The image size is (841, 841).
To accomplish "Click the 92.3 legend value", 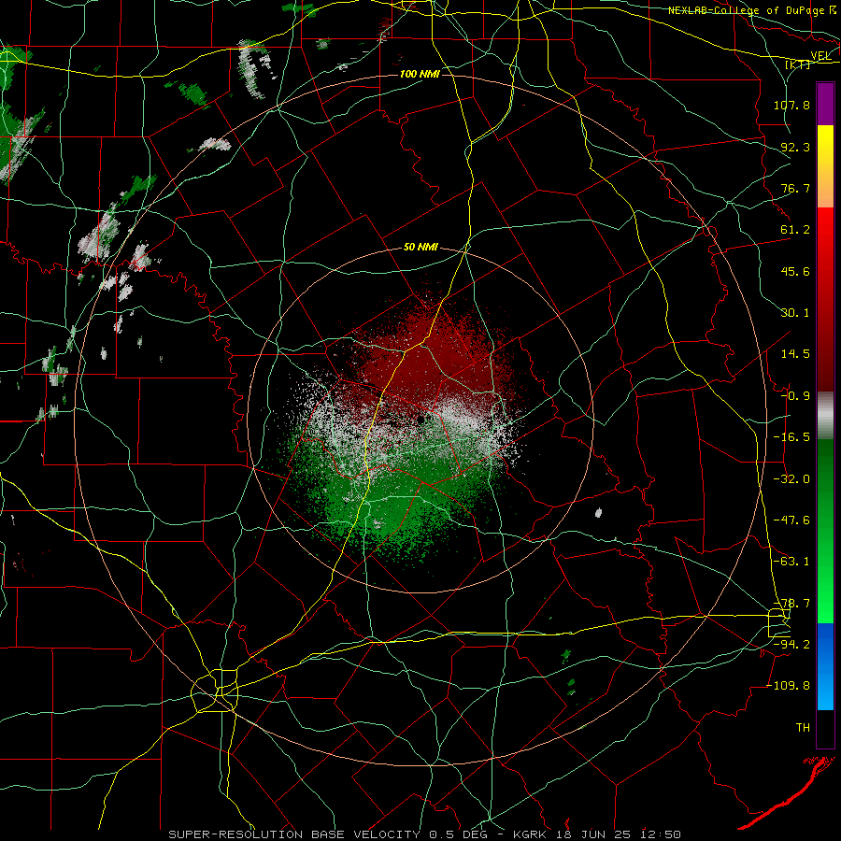I will (x=795, y=147).
